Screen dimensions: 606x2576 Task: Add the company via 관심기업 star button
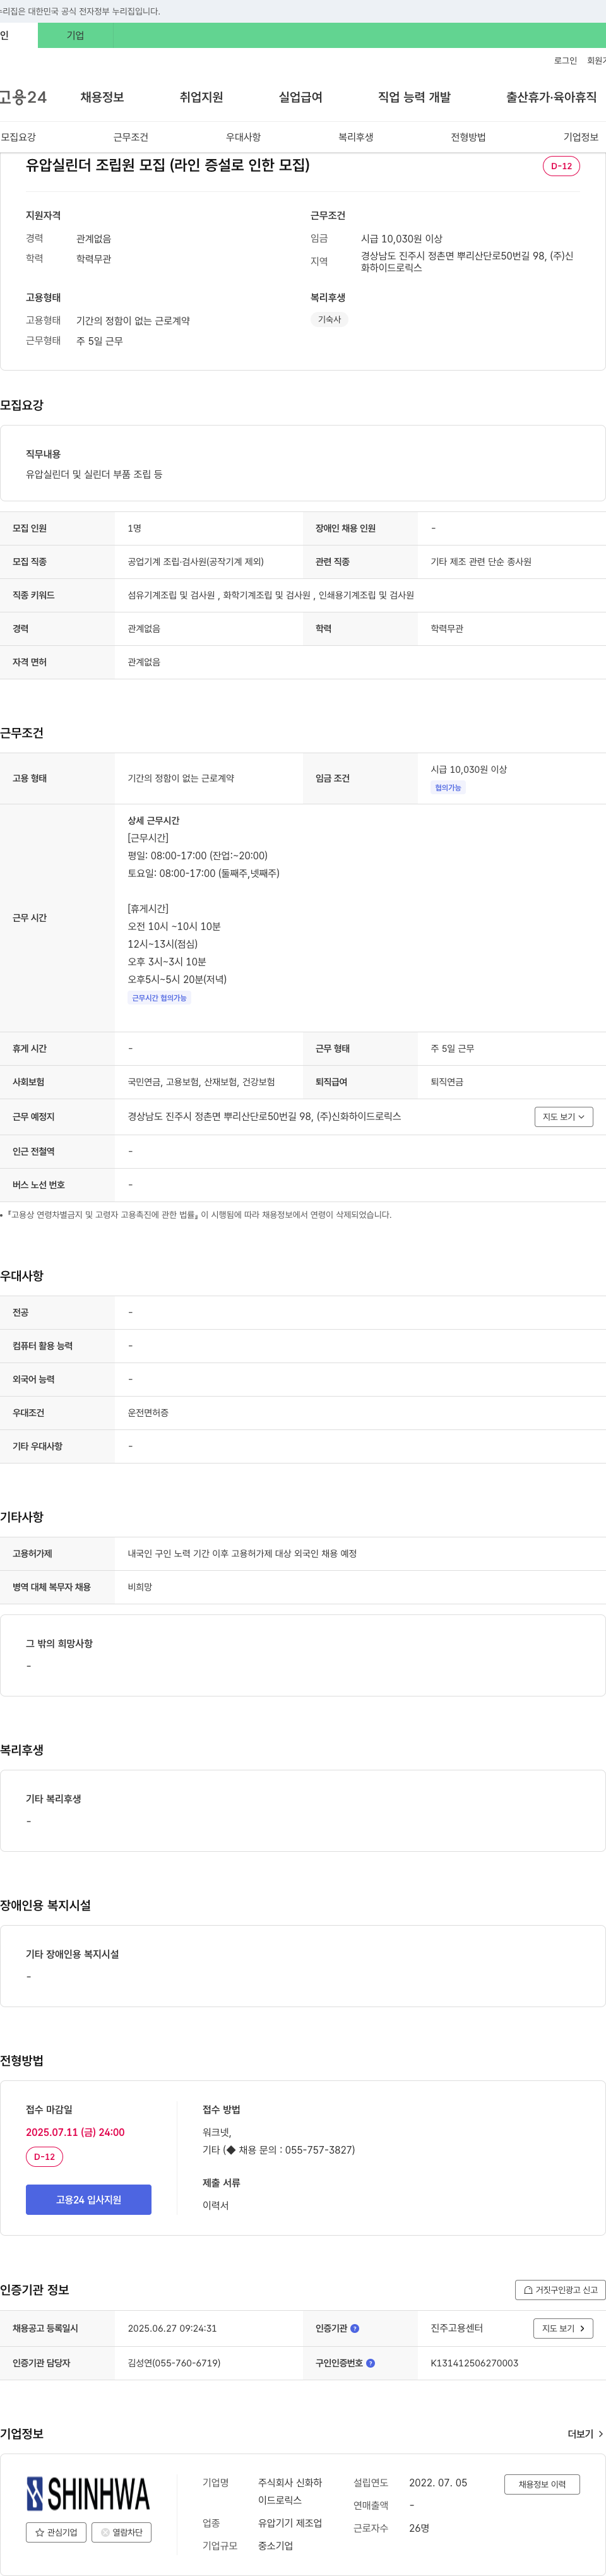[x=56, y=2532]
